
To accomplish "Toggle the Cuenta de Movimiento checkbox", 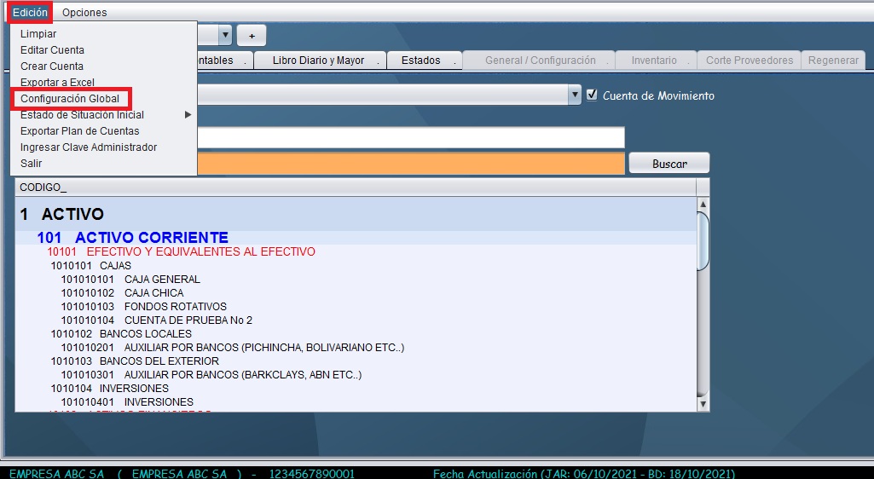I will pos(592,95).
